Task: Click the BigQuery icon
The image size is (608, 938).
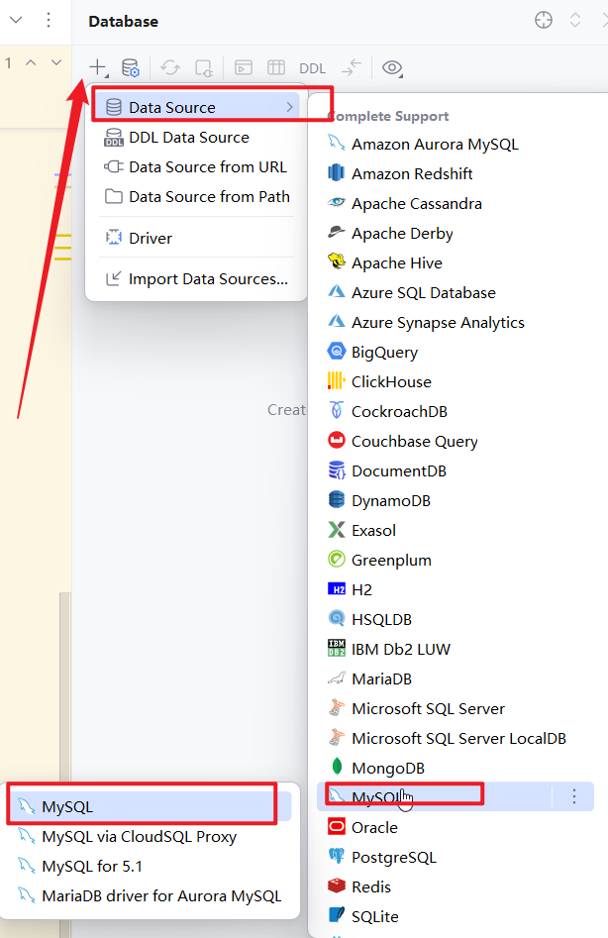Action: [337, 351]
